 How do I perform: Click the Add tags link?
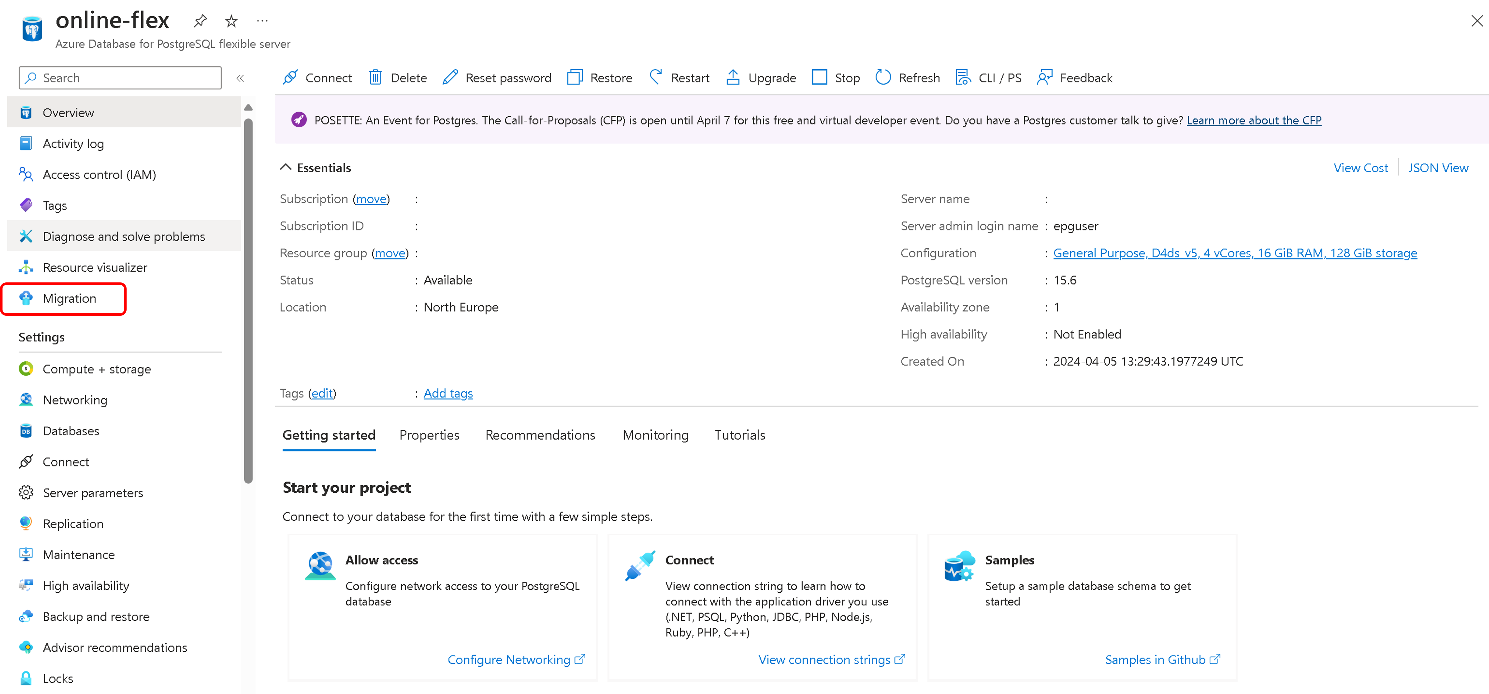tap(448, 393)
